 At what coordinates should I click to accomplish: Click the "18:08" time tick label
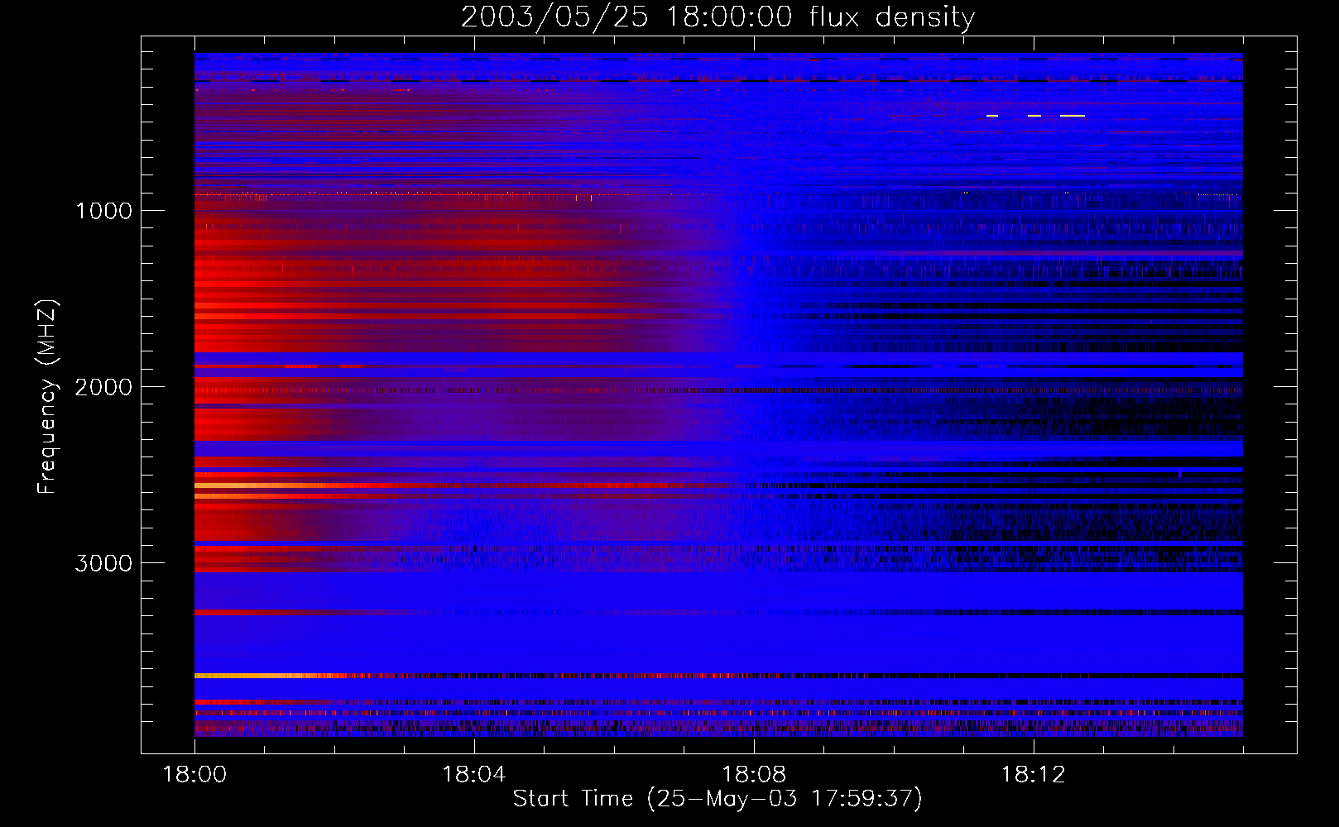point(754,775)
